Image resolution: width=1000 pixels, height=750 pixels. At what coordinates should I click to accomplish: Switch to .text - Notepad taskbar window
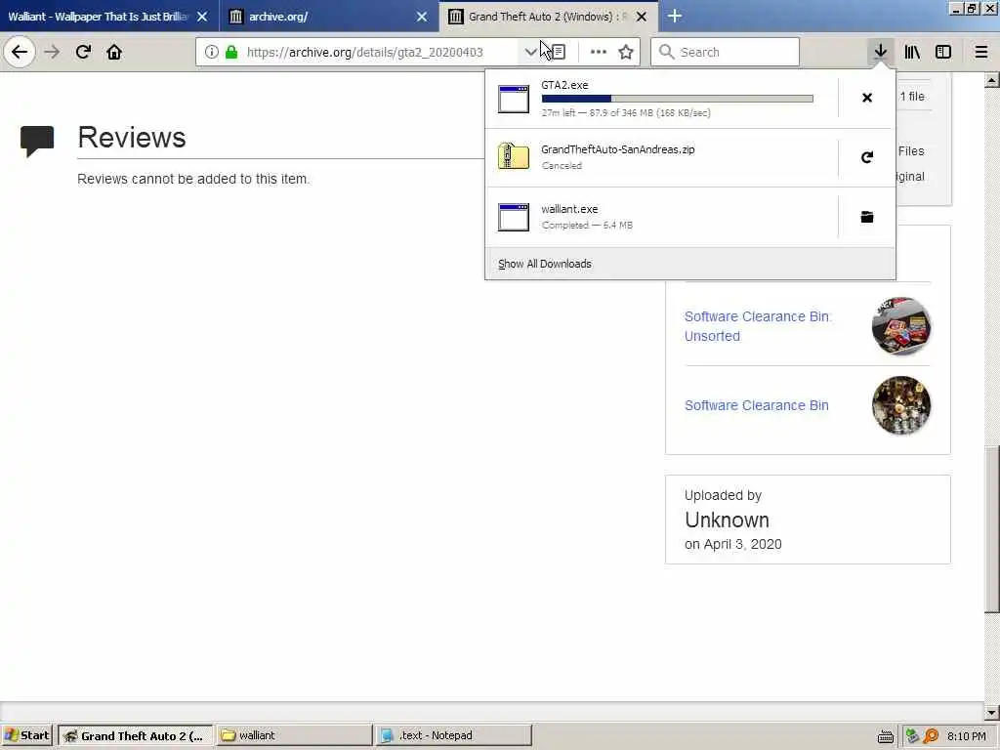453,735
